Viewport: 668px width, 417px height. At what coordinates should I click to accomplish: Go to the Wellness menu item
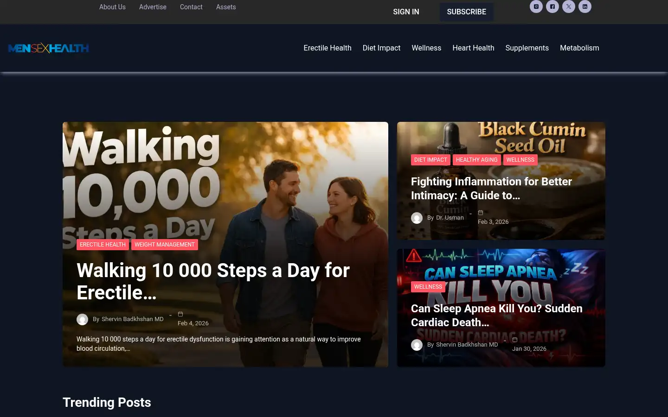click(x=426, y=48)
